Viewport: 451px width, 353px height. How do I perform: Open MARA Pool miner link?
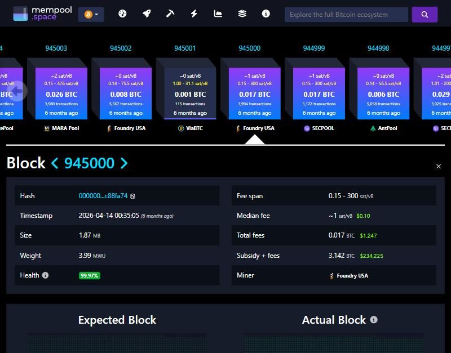point(61,128)
